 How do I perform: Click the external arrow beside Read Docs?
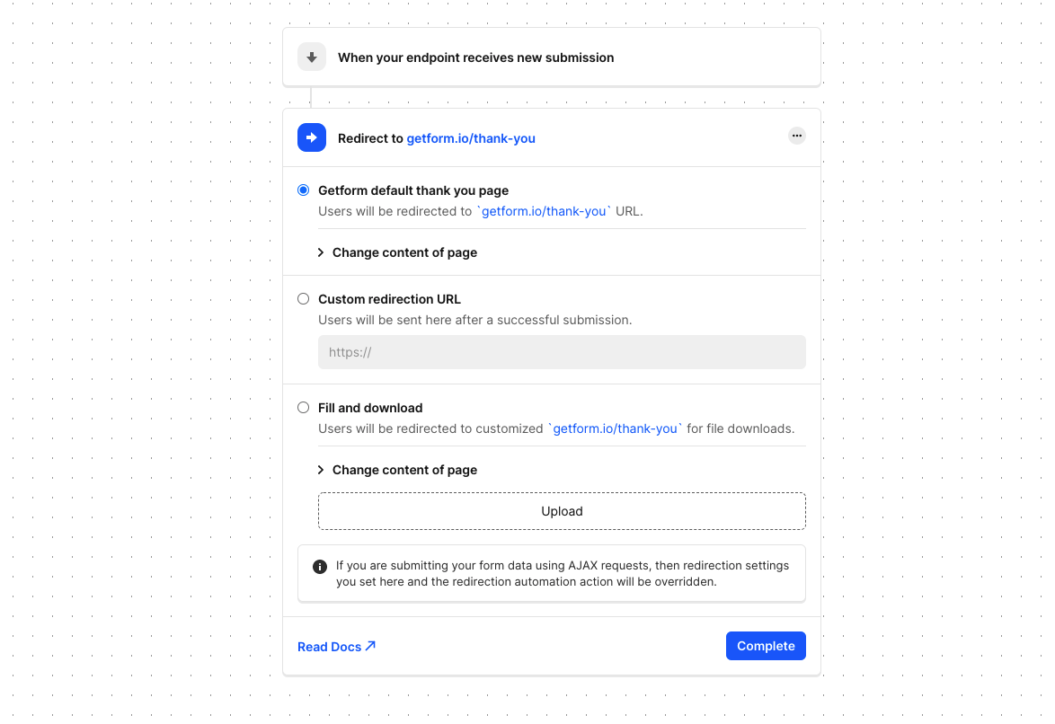tap(370, 646)
